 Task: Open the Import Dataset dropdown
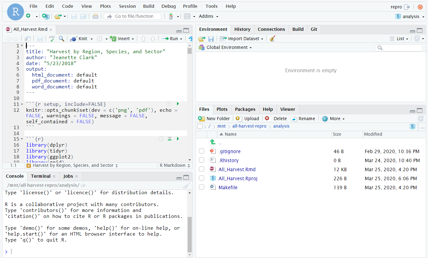tap(242, 39)
